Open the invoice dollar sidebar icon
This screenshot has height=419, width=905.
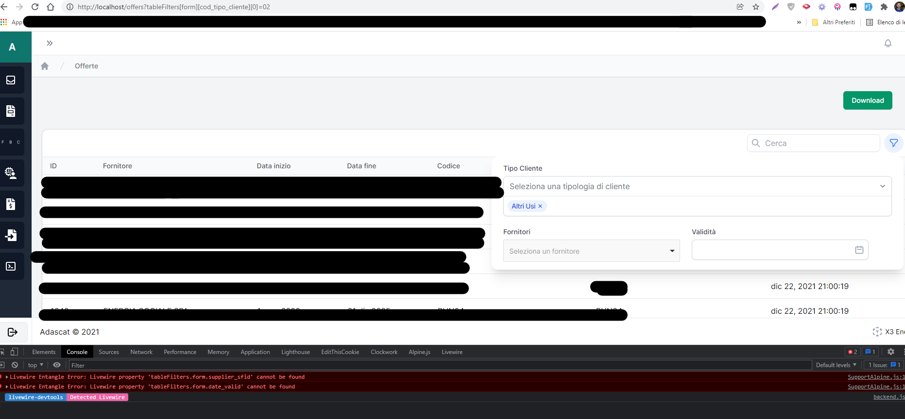pos(11,204)
